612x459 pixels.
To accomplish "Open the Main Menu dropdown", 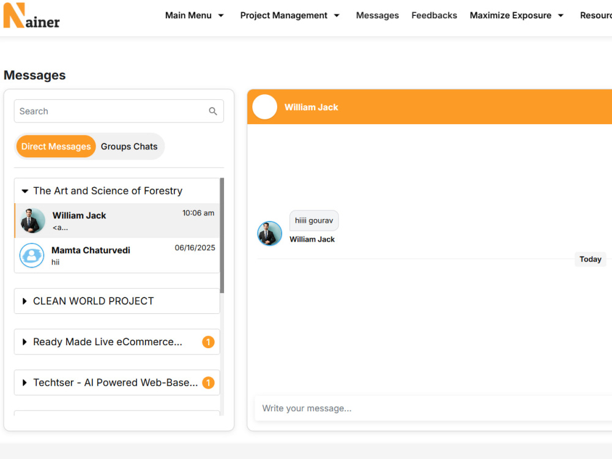I will click(195, 16).
